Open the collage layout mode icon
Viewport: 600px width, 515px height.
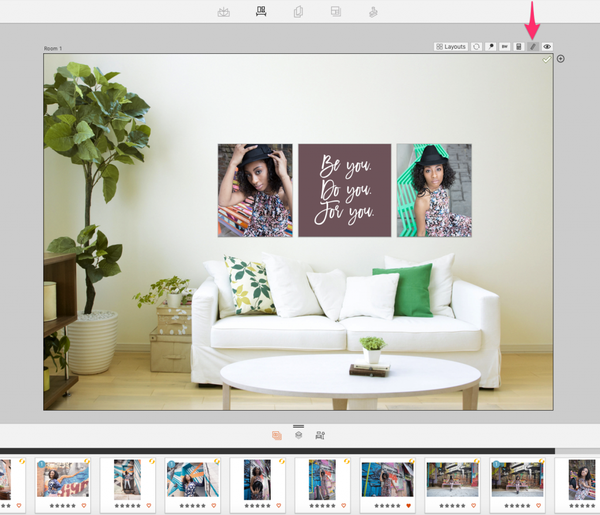click(x=336, y=12)
